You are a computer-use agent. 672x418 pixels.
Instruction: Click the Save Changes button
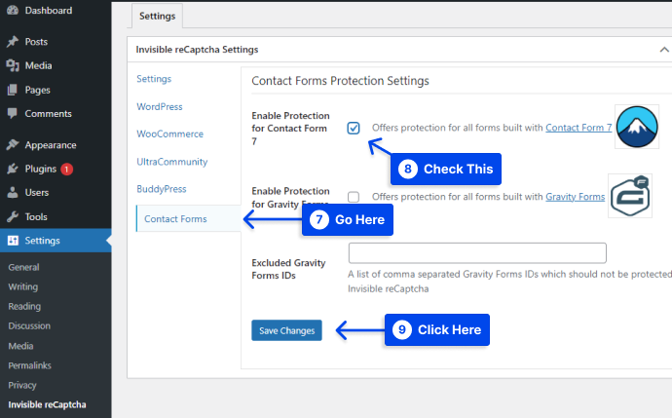(286, 330)
